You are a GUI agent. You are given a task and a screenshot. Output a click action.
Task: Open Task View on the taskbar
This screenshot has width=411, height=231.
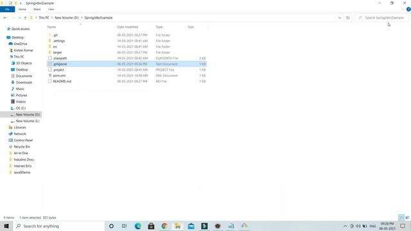click(124, 226)
